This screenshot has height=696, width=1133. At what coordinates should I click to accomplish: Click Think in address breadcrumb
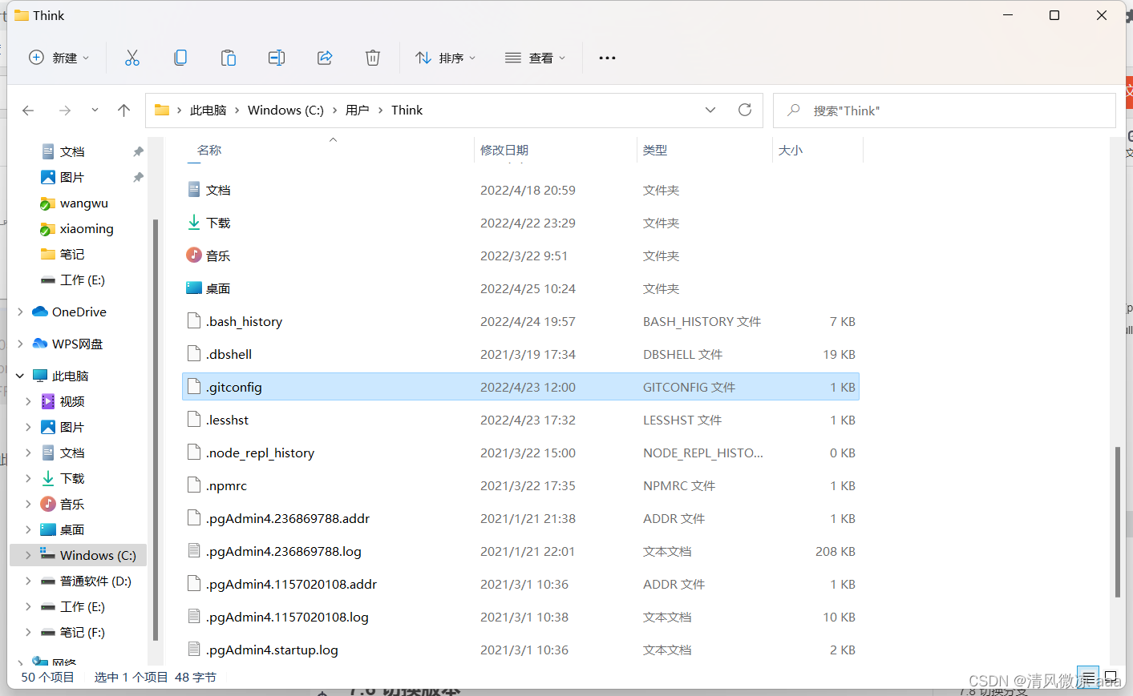pyautogui.click(x=407, y=111)
